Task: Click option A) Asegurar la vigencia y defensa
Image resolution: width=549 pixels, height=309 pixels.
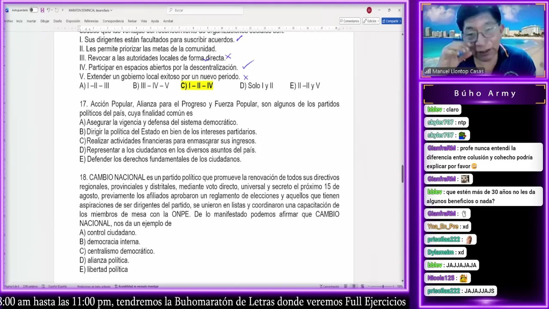Action: pyautogui.click(x=158, y=122)
